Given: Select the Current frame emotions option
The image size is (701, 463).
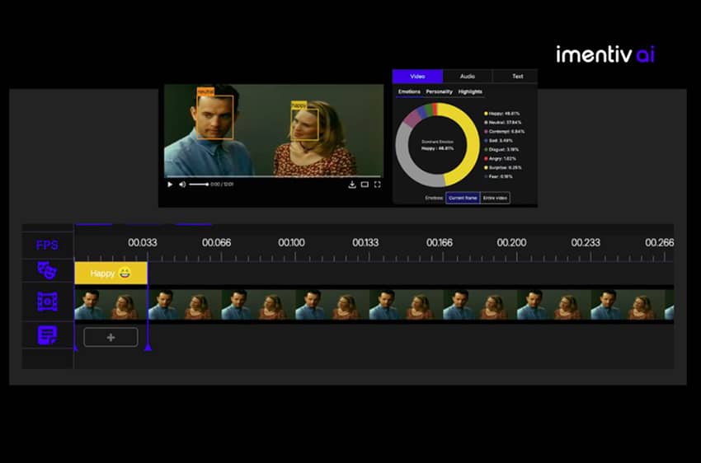Looking at the screenshot, I should coord(463,198).
